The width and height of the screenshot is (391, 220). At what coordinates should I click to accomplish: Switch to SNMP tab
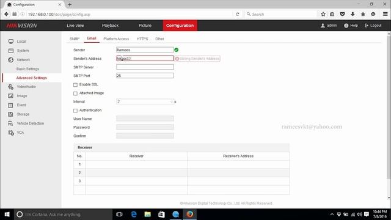click(75, 39)
